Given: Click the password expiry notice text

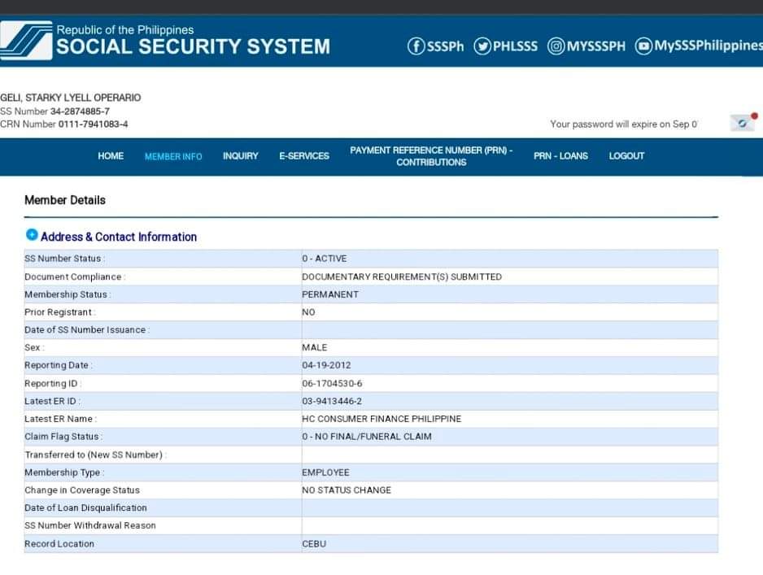Looking at the screenshot, I should pos(623,124).
